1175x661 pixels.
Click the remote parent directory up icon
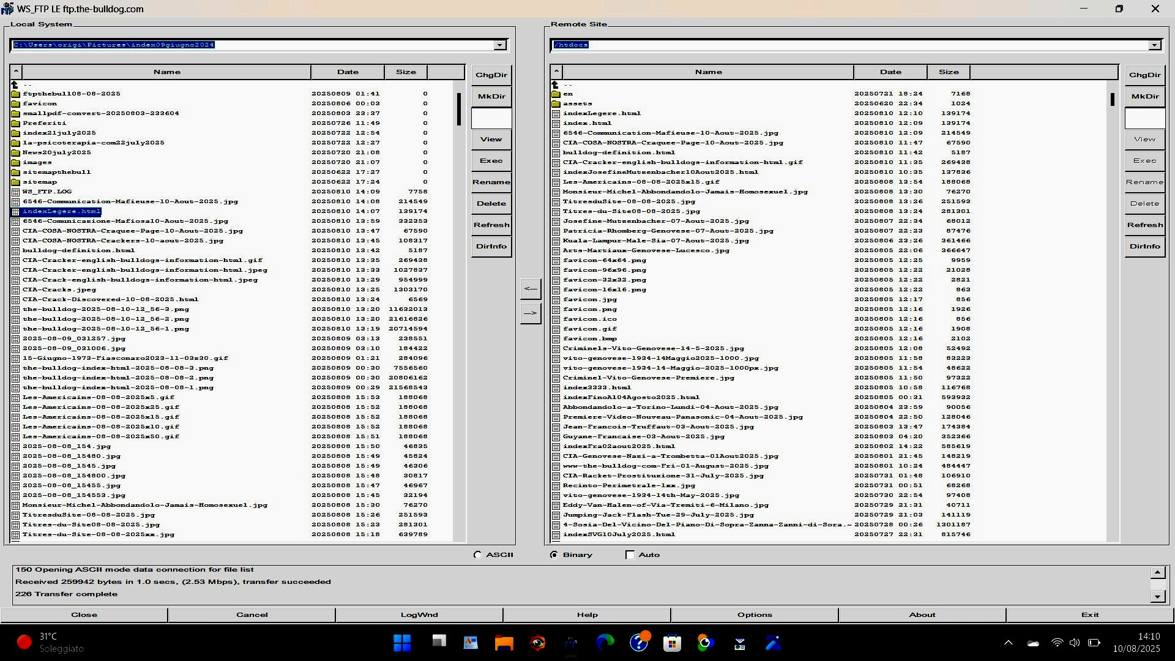point(555,84)
